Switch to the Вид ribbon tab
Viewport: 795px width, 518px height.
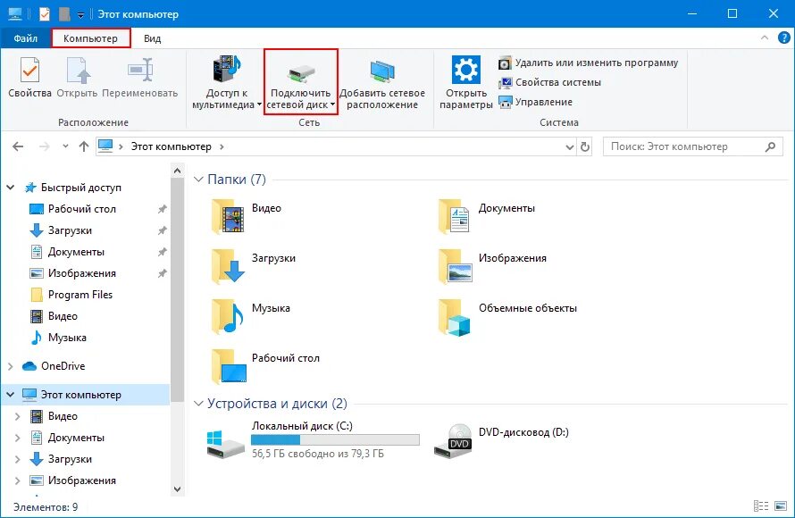152,38
